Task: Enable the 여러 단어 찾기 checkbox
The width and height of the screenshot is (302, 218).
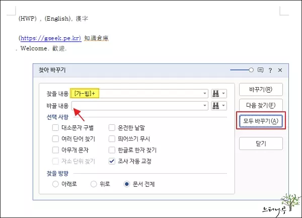Action: pyautogui.click(x=55, y=138)
